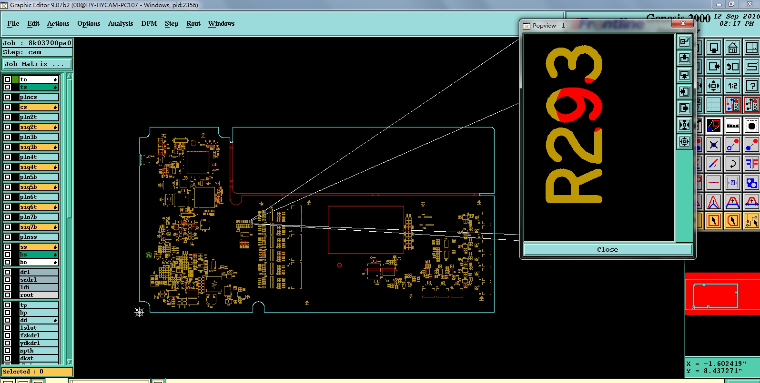Select the sig3b layer name
Viewport: 760px width, 383px height.
(39, 147)
